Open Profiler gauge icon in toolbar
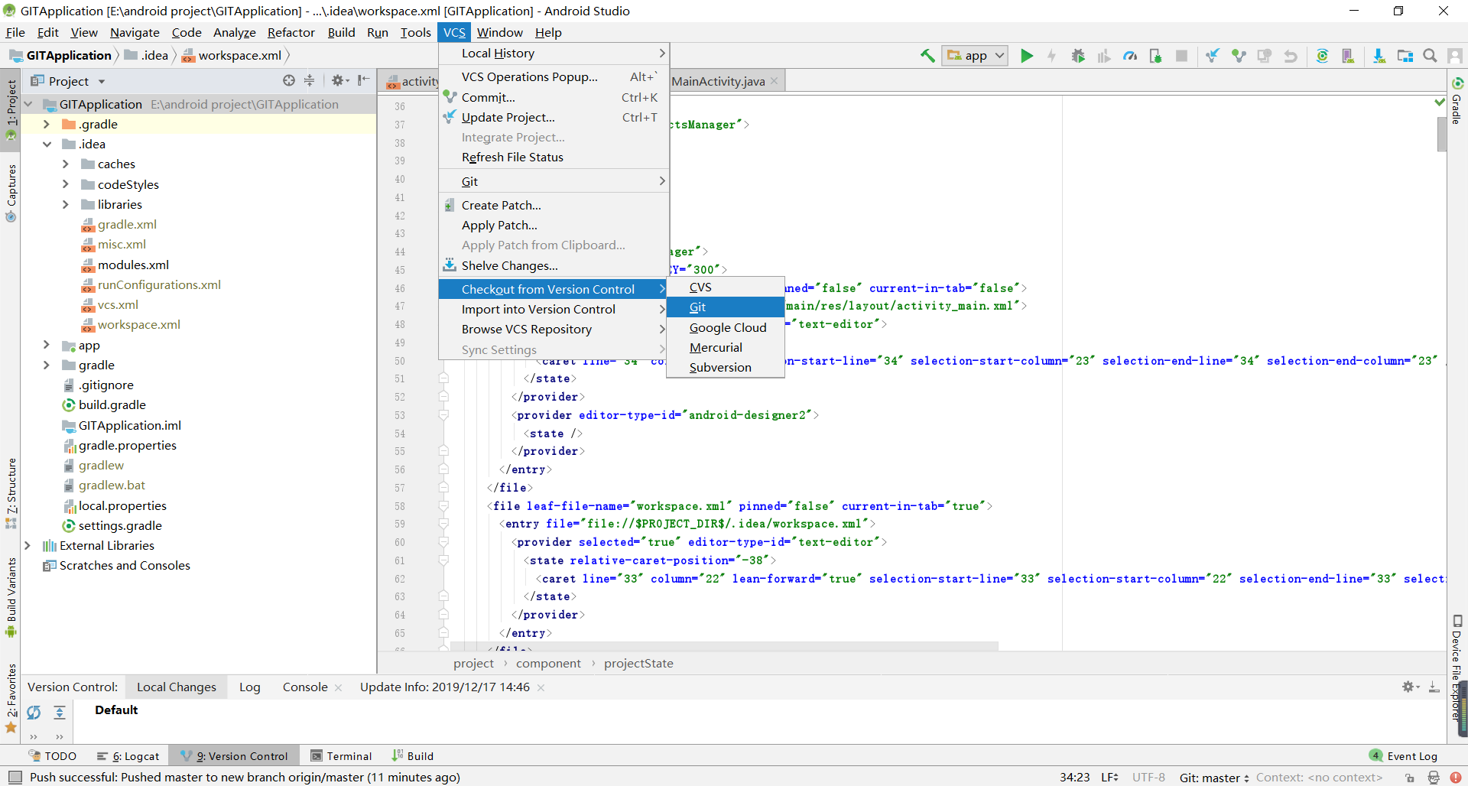The height and width of the screenshot is (786, 1468). (x=1130, y=55)
